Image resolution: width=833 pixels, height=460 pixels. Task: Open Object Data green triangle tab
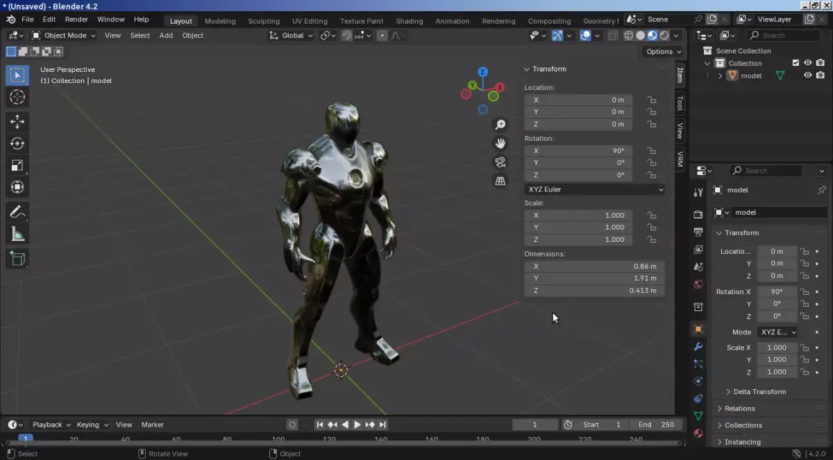[698, 416]
